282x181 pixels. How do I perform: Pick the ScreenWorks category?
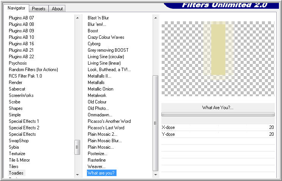pyautogui.click(x=21, y=95)
